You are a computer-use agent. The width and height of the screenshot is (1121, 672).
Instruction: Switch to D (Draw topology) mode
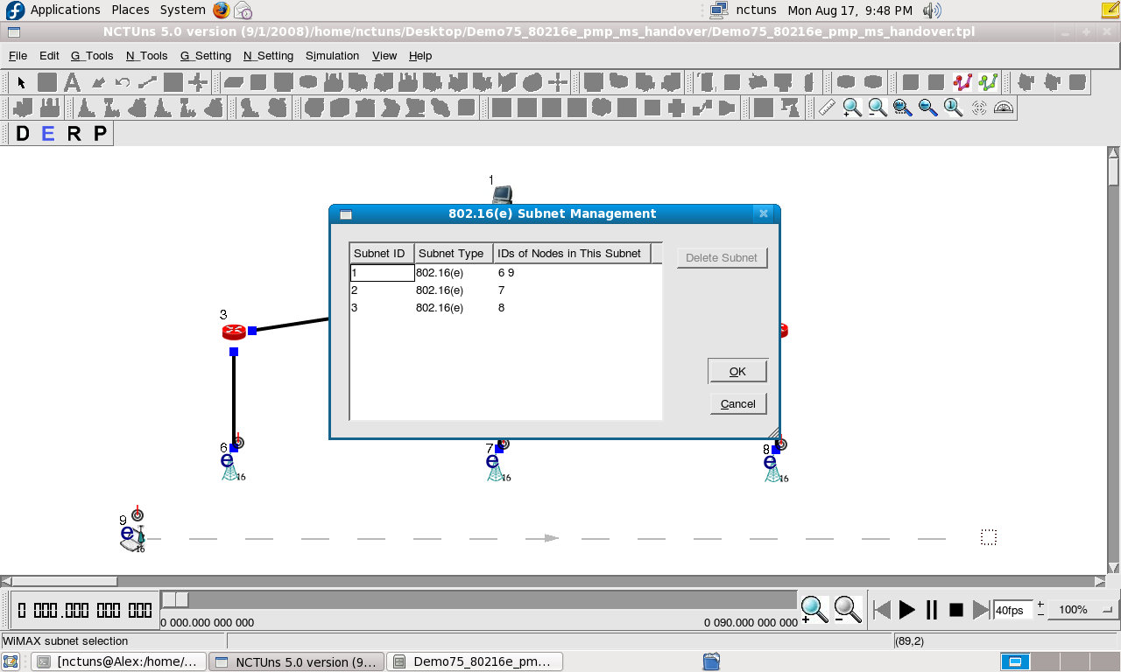[x=22, y=134]
